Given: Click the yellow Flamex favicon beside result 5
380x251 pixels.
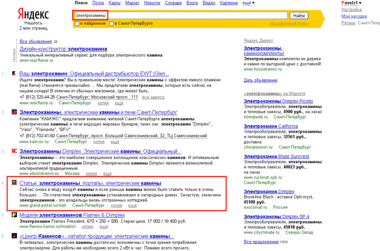Looking at the screenshot, I should coord(14,215).
